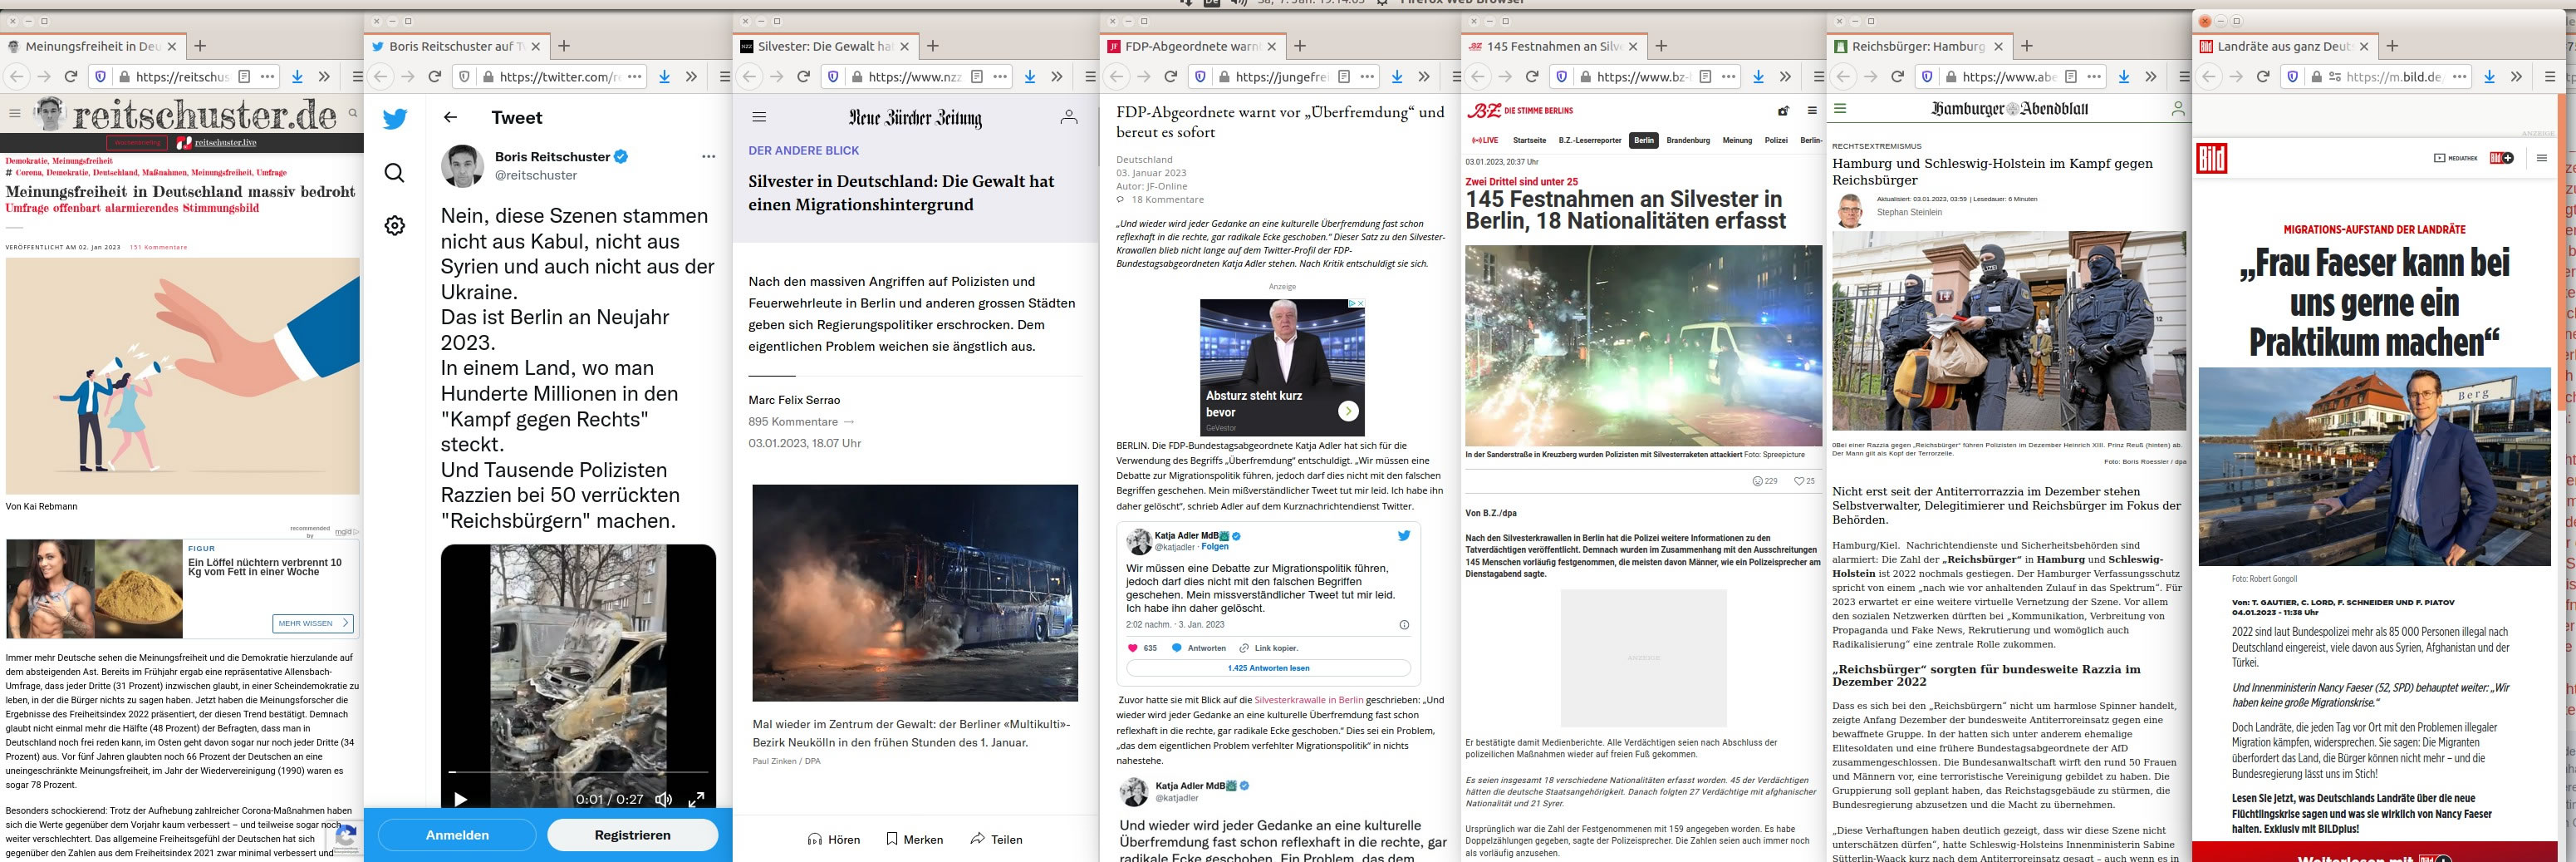
Task: Click ad next arrow in Junge Freiheit
Action: 1348,411
